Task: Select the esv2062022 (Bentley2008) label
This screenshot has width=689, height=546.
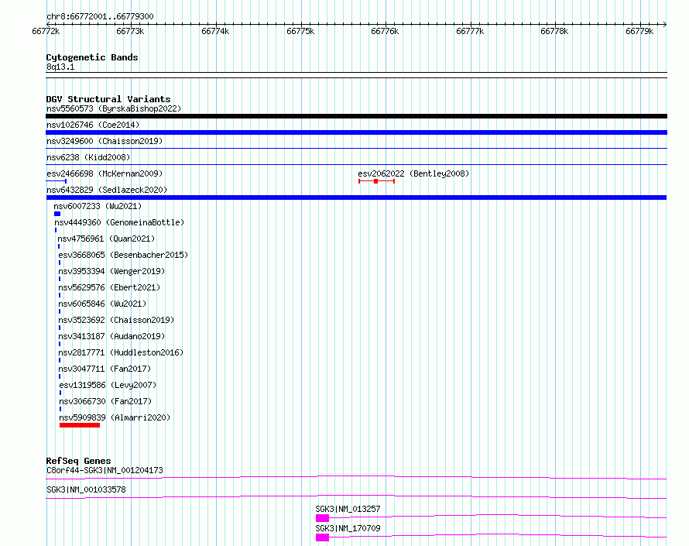Action: [413, 173]
